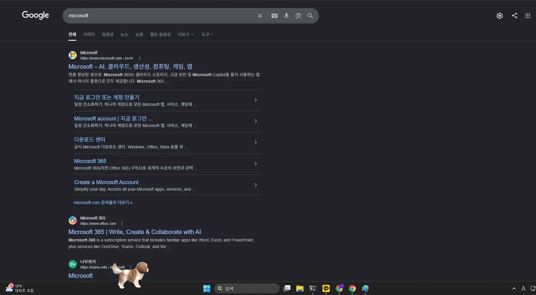
Task: Open Task View in the taskbar
Action: click(x=287, y=288)
